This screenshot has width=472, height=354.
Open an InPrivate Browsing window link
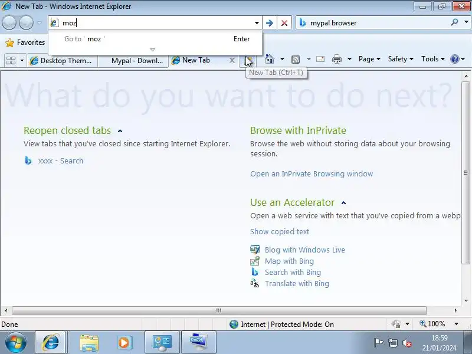(312, 173)
